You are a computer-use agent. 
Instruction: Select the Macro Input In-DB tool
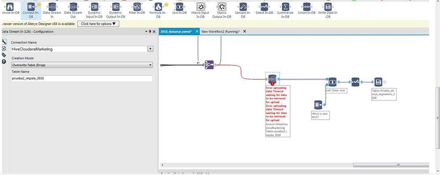(x=200, y=10)
